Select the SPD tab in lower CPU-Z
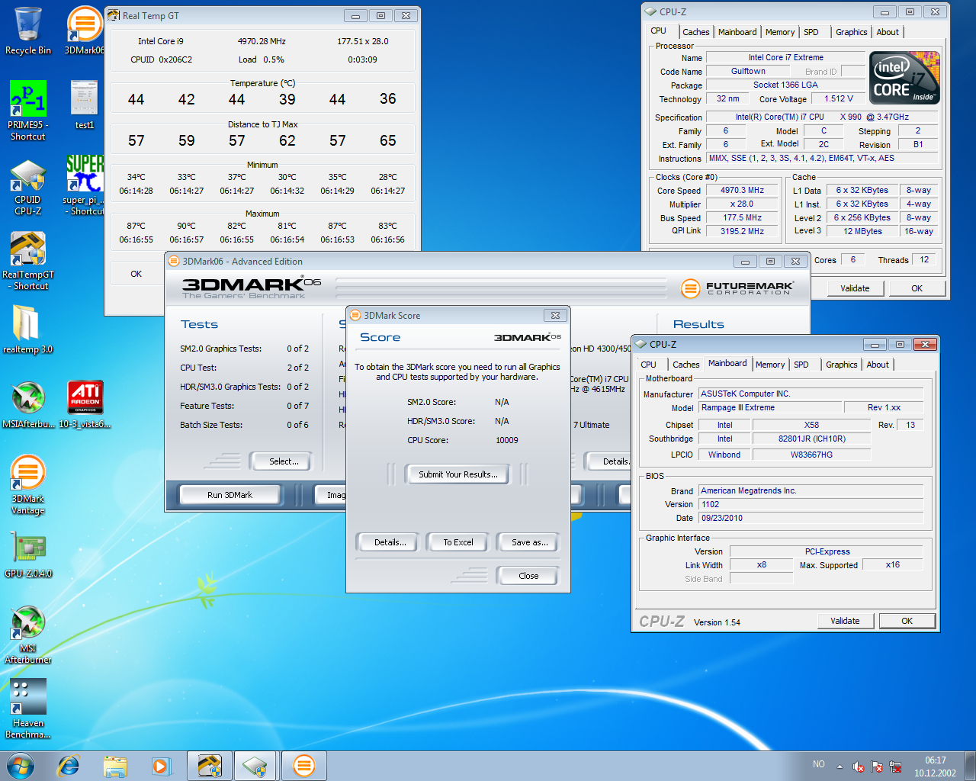 pos(801,365)
